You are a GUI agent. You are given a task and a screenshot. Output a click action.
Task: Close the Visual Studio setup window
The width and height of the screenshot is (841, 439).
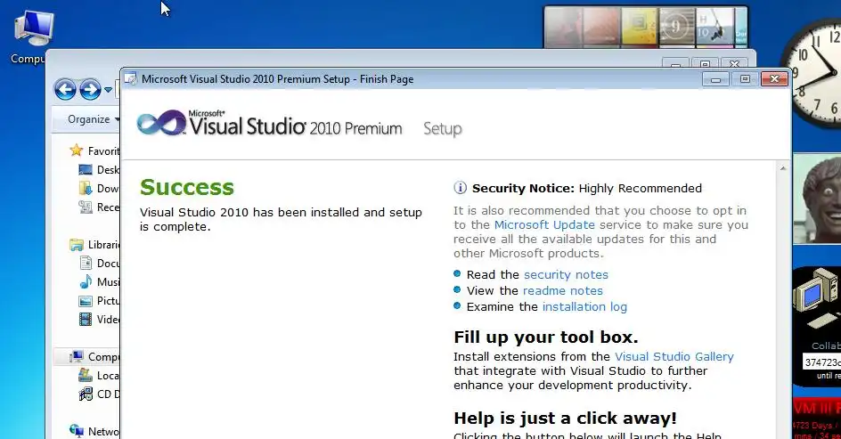[x=774, y=79]
